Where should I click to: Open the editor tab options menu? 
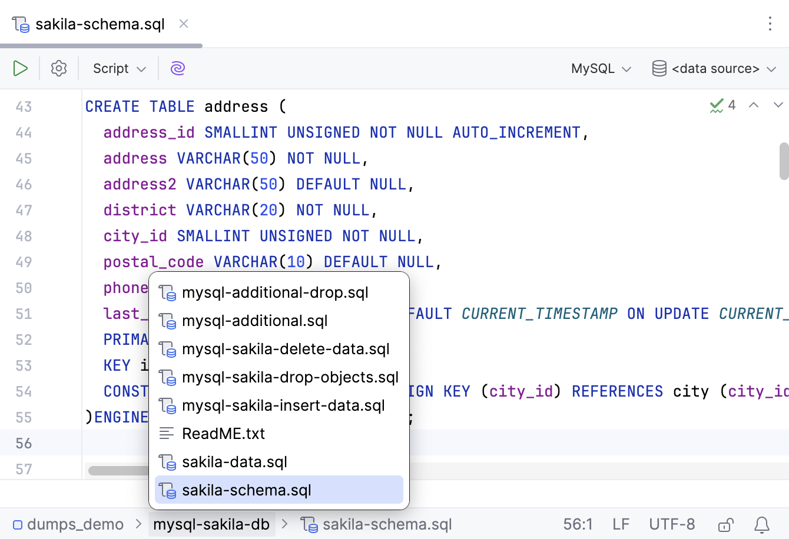pos(770,24)
